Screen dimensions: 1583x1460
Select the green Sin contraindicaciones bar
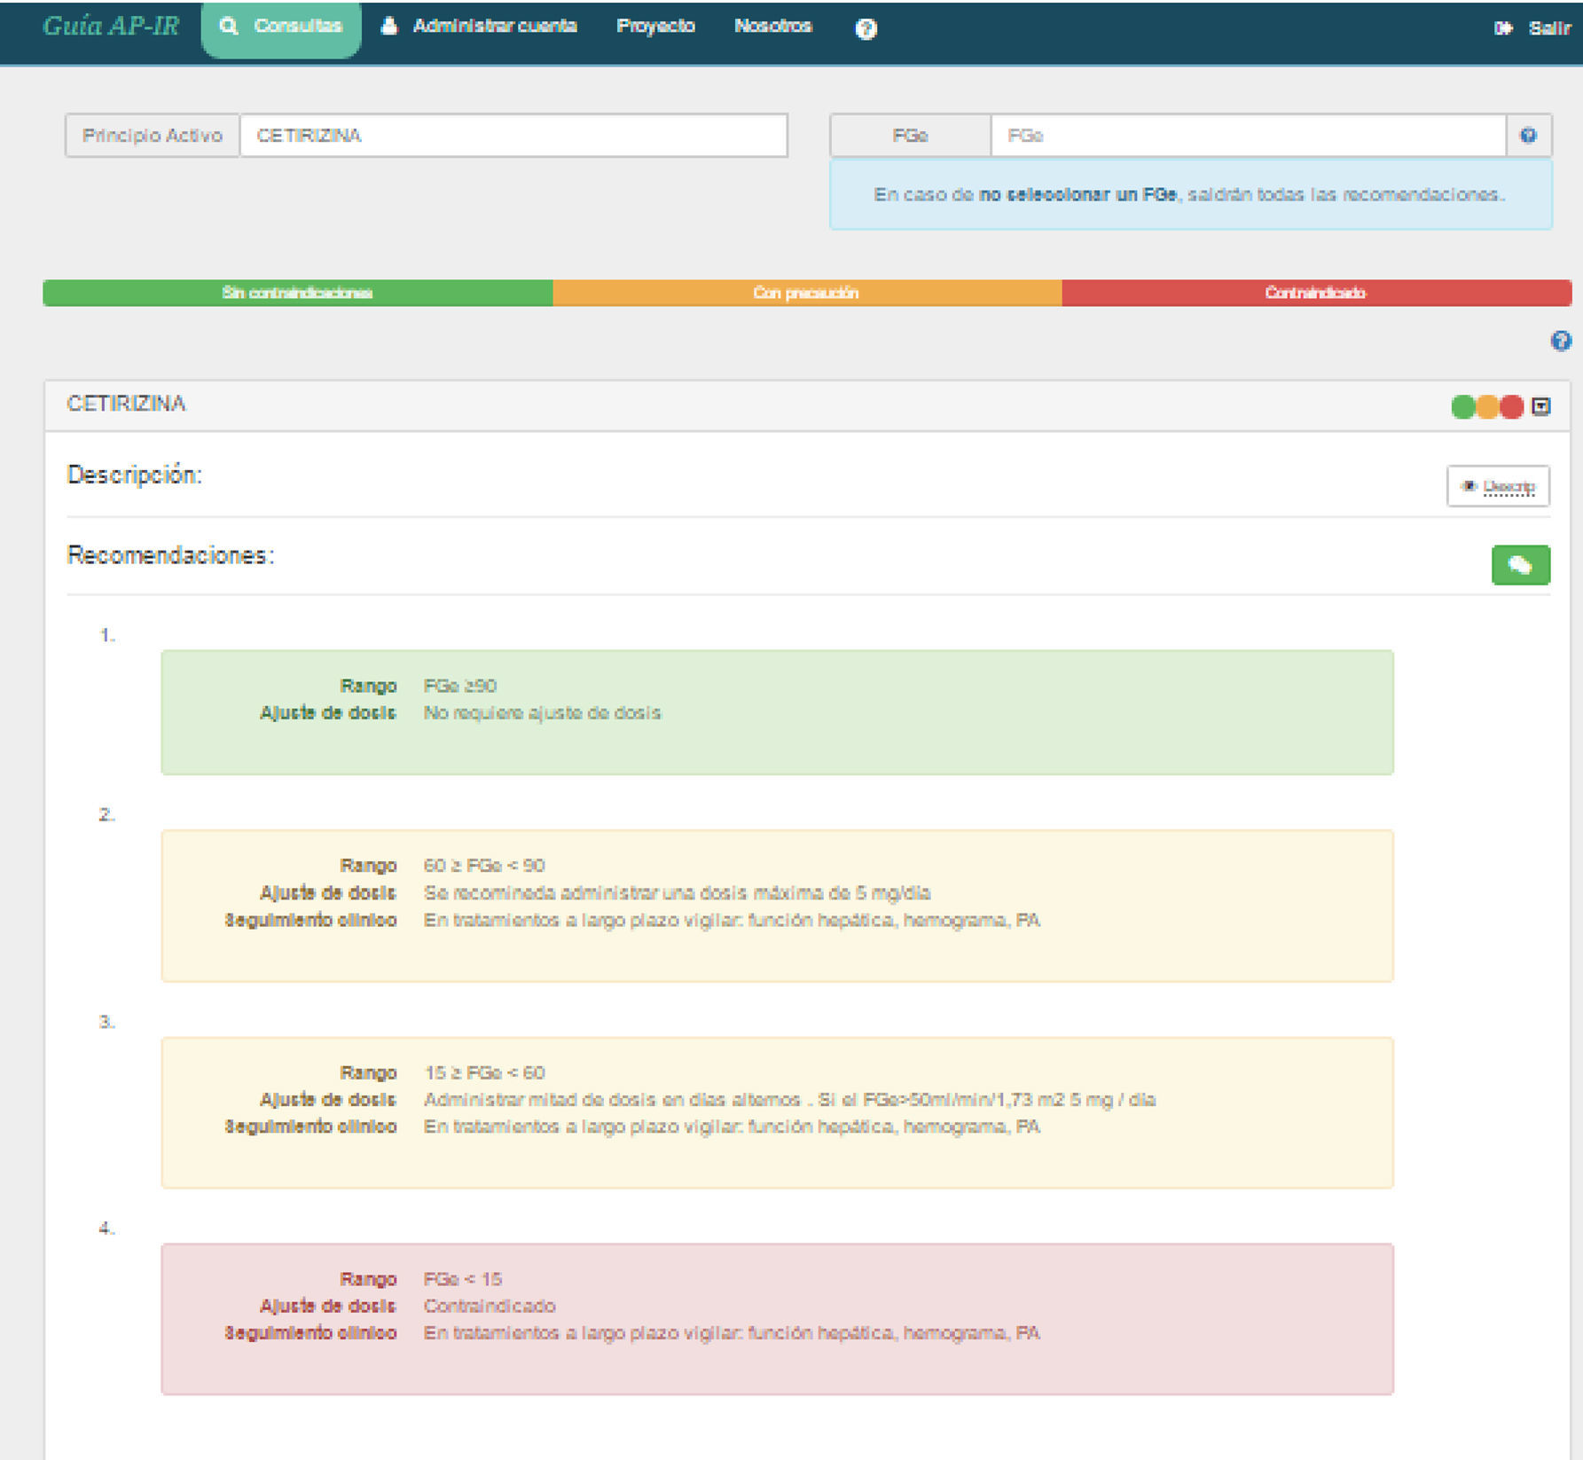coord(297,293)
